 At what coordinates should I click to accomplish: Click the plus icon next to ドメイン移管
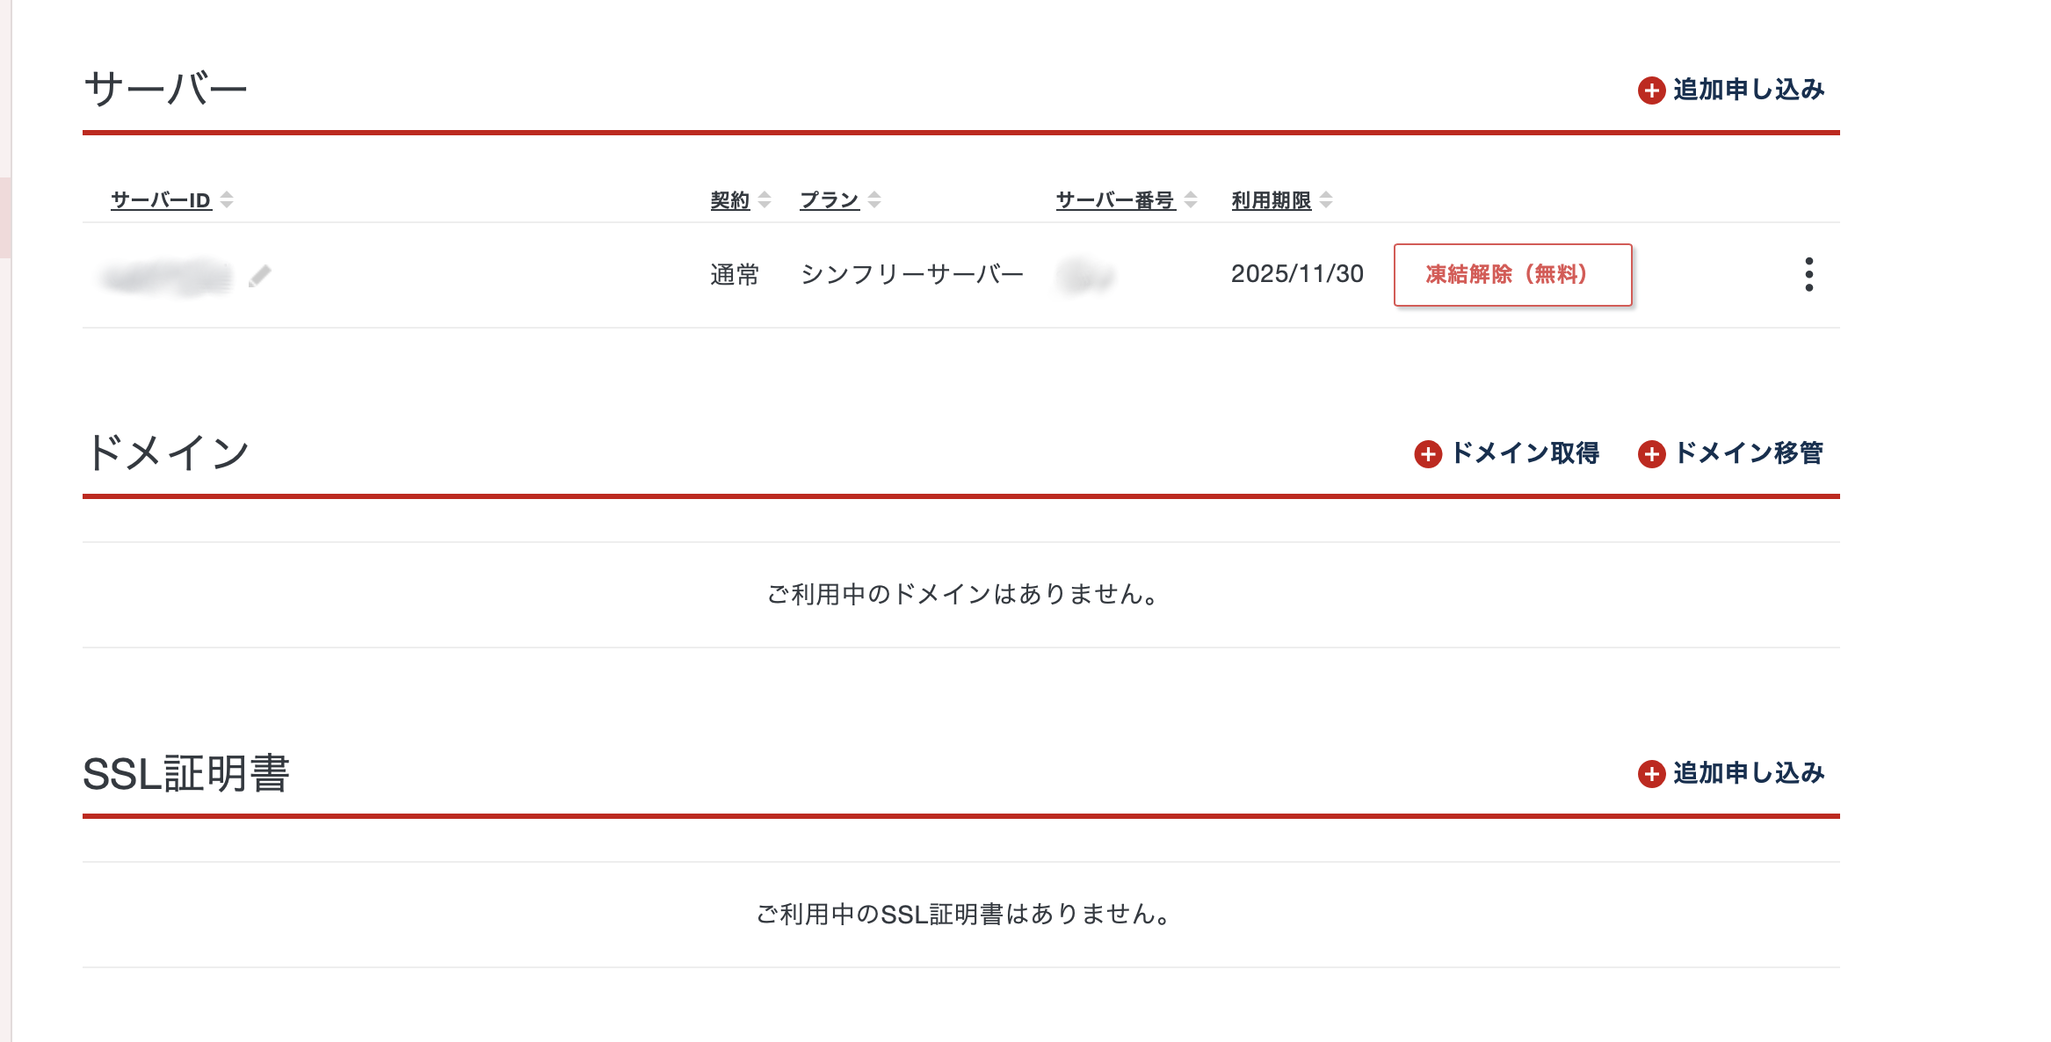[x=1651, y=454]
